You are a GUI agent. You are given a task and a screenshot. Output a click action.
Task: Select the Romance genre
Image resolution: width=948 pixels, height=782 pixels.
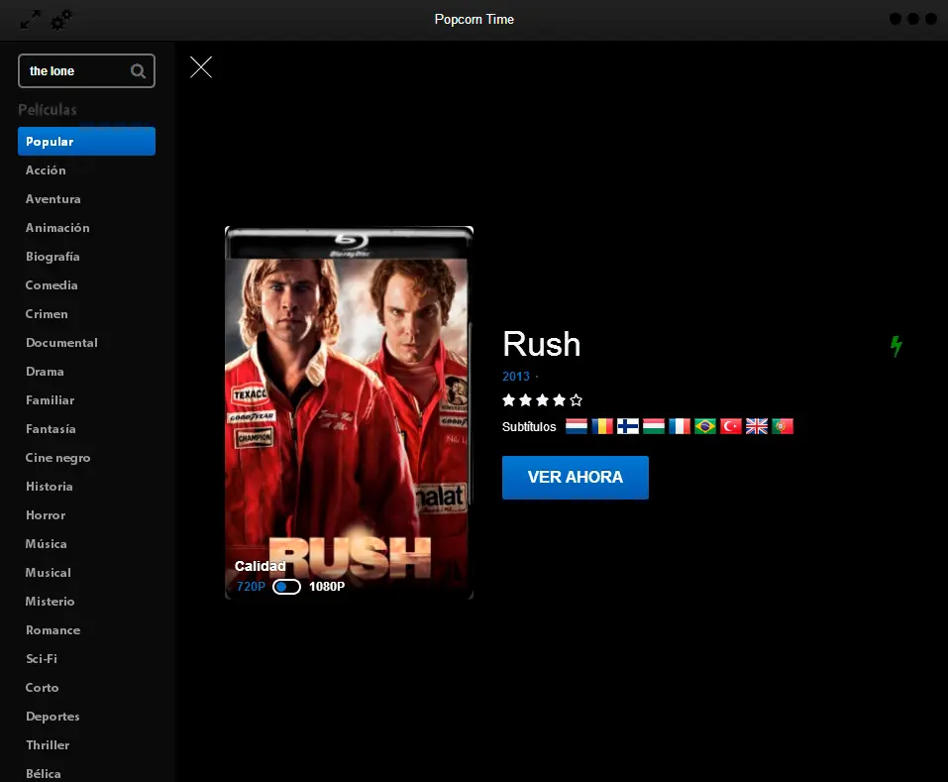tap(53, 630)
